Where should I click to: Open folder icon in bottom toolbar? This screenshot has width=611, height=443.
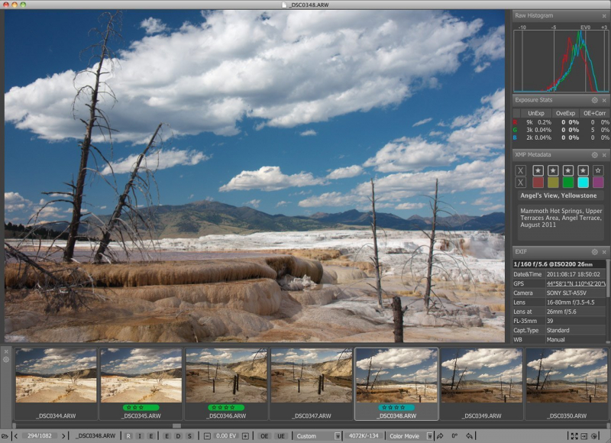click(x=6, y=436)
